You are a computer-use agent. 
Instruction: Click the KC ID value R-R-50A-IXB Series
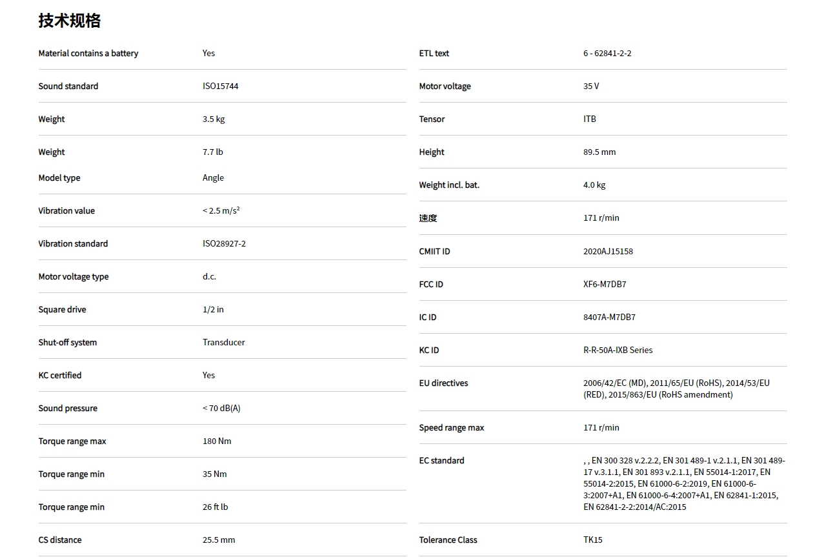(x=618, y=350)
